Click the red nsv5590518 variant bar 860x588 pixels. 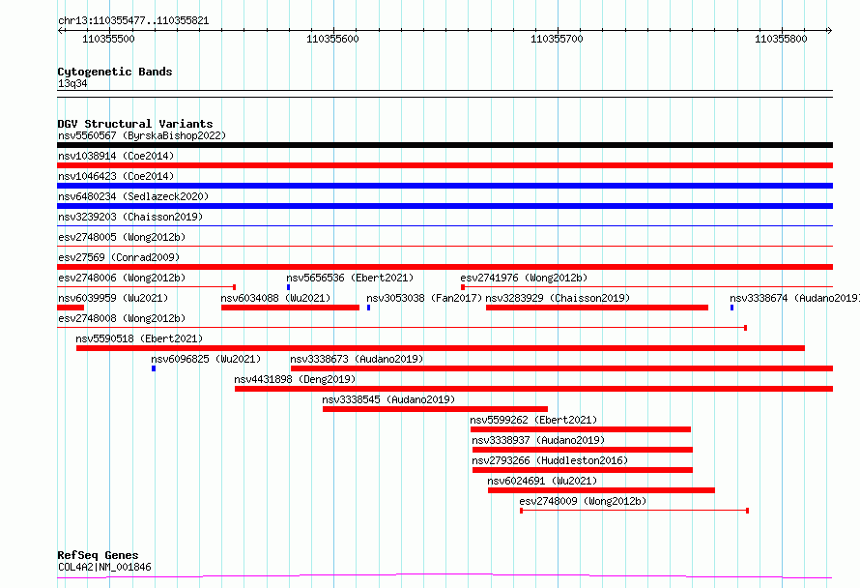441,348
